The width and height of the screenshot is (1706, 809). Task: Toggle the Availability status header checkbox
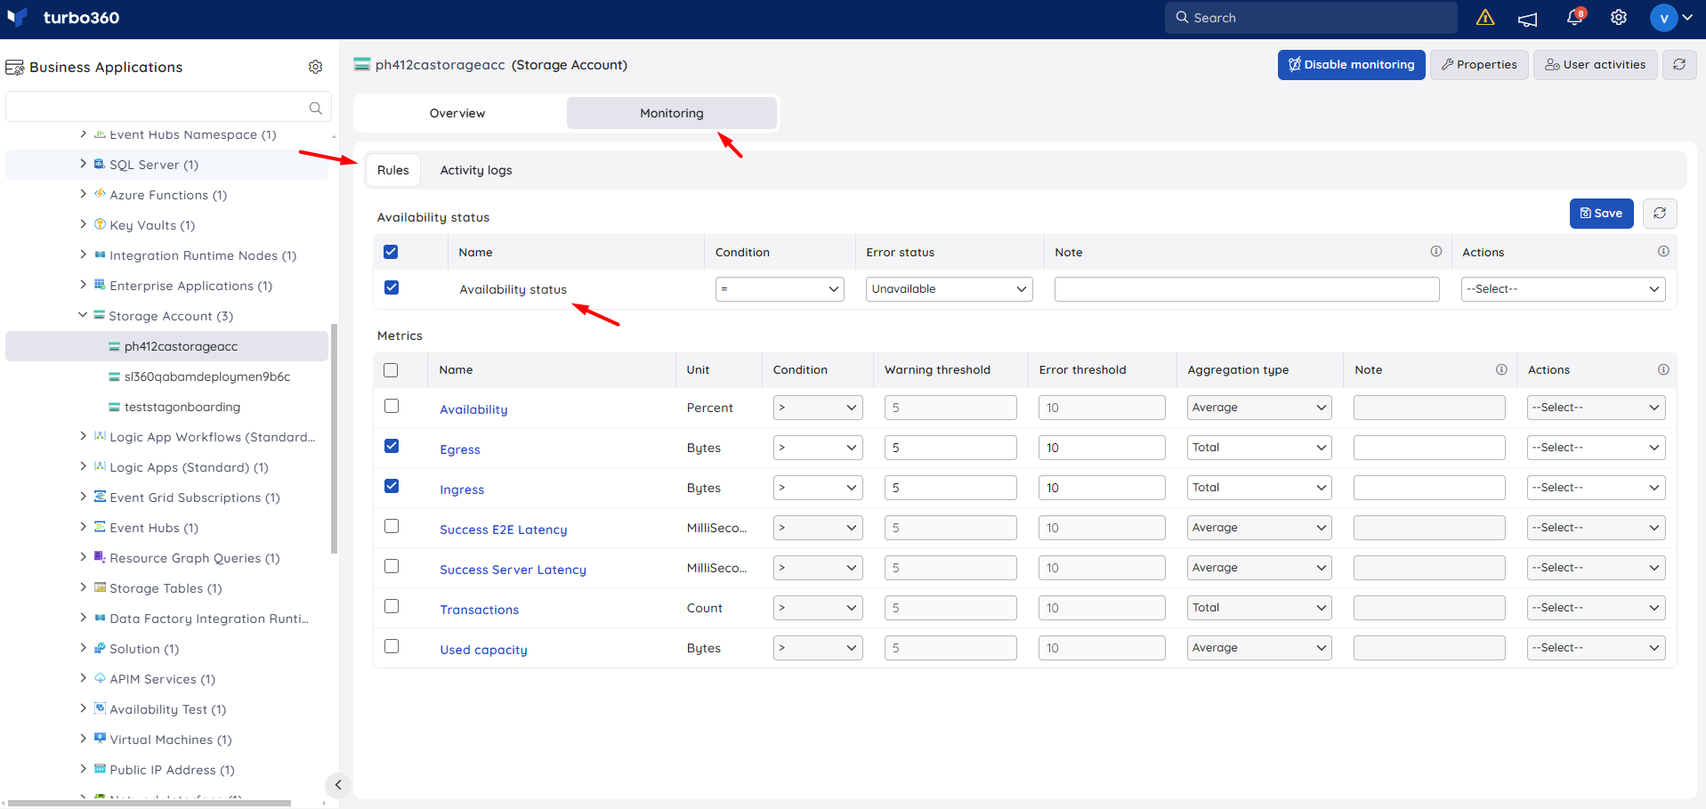coord(391,252)
